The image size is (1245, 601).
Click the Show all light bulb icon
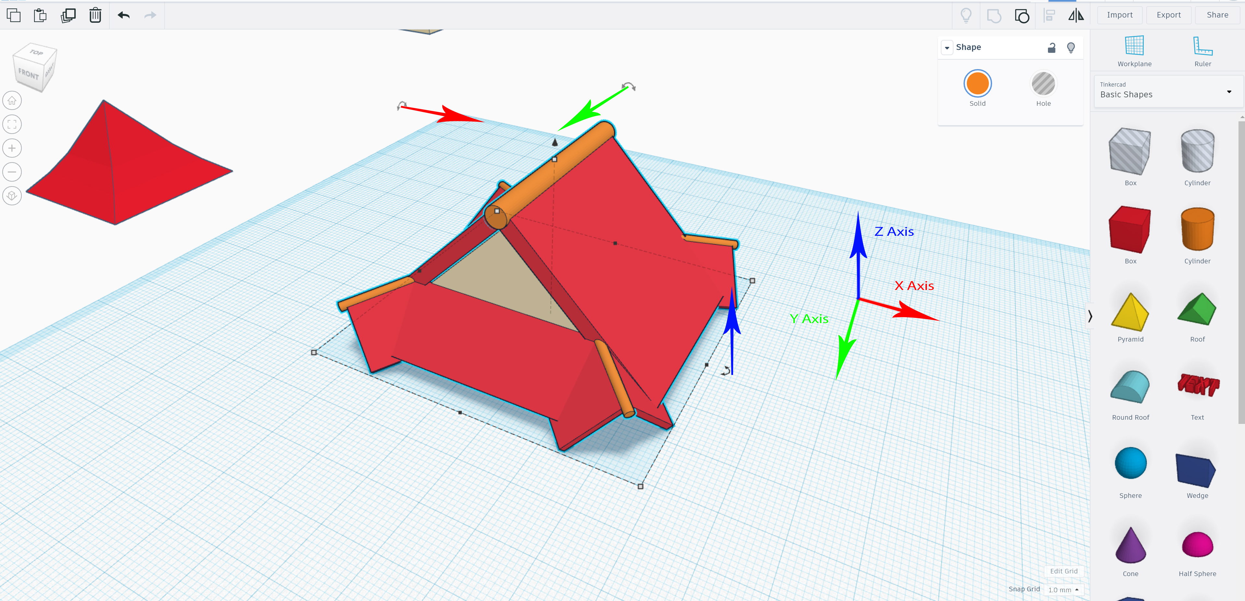966,16
